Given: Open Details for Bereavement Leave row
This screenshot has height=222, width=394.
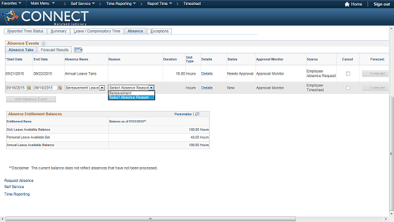Looking at the screenshot, I should 207,88.
